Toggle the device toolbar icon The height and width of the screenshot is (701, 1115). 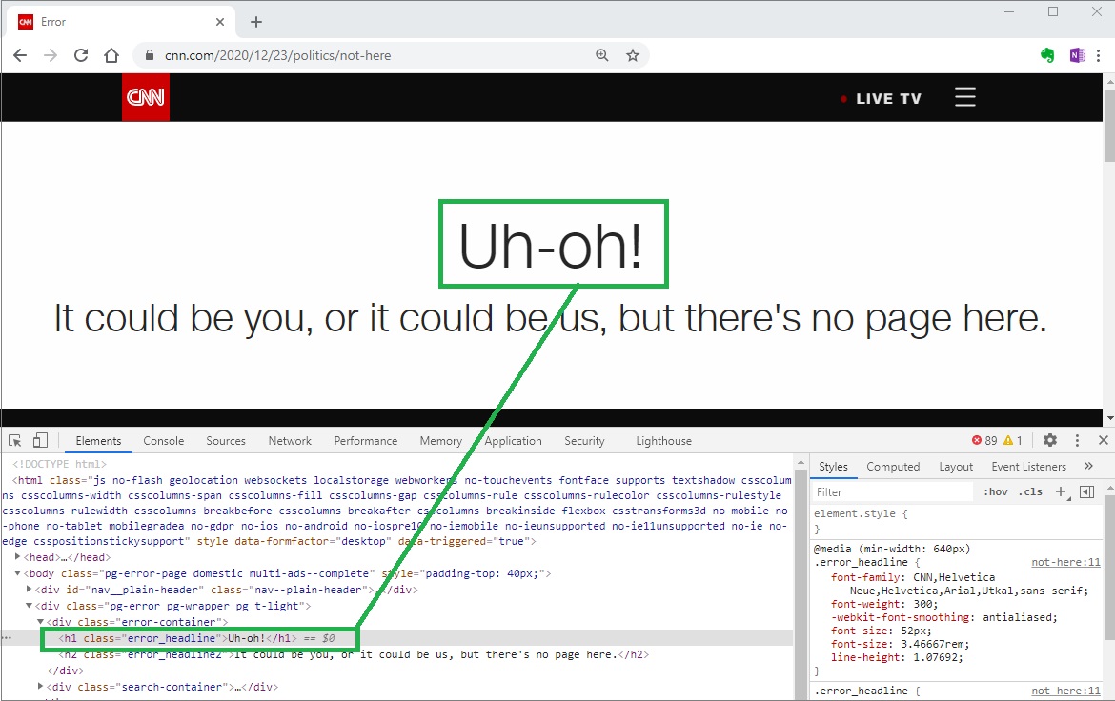pyautogui.click(x=40, y=440)
